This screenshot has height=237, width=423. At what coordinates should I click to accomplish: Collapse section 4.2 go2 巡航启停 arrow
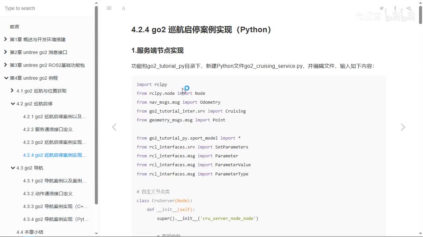(13, 103)
